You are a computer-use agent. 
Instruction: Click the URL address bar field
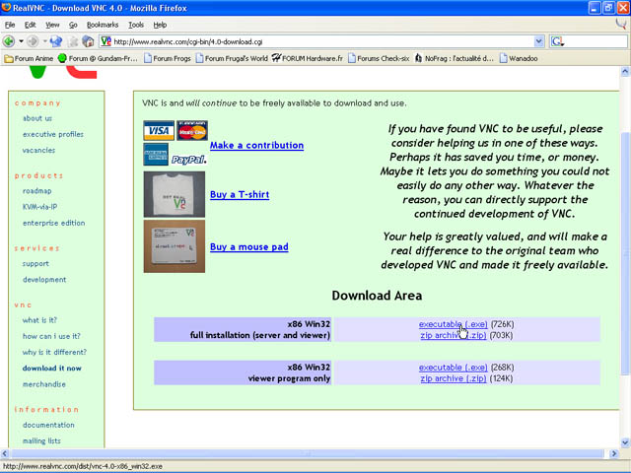323,41
